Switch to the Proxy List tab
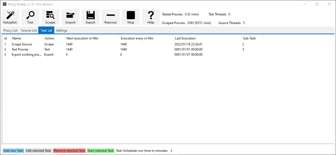The height and width of the screenshot is (155, 336). [x=10, y=31]
